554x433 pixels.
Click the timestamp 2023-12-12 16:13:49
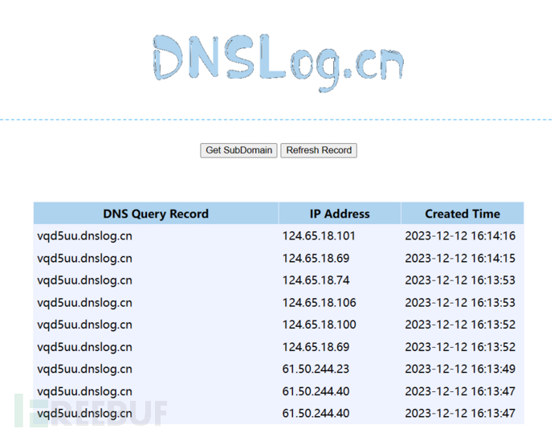tap(460, 370)
